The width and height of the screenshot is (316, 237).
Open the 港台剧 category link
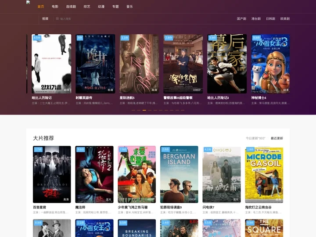point(256,19)
